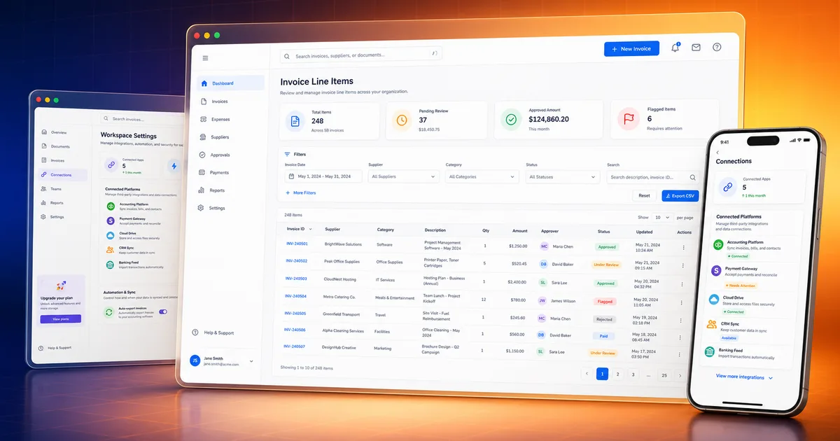The image size is (840, 441).
Task: Open Dashboard in main sidebar
Action: pyautogui.click(x=230, y=83)
